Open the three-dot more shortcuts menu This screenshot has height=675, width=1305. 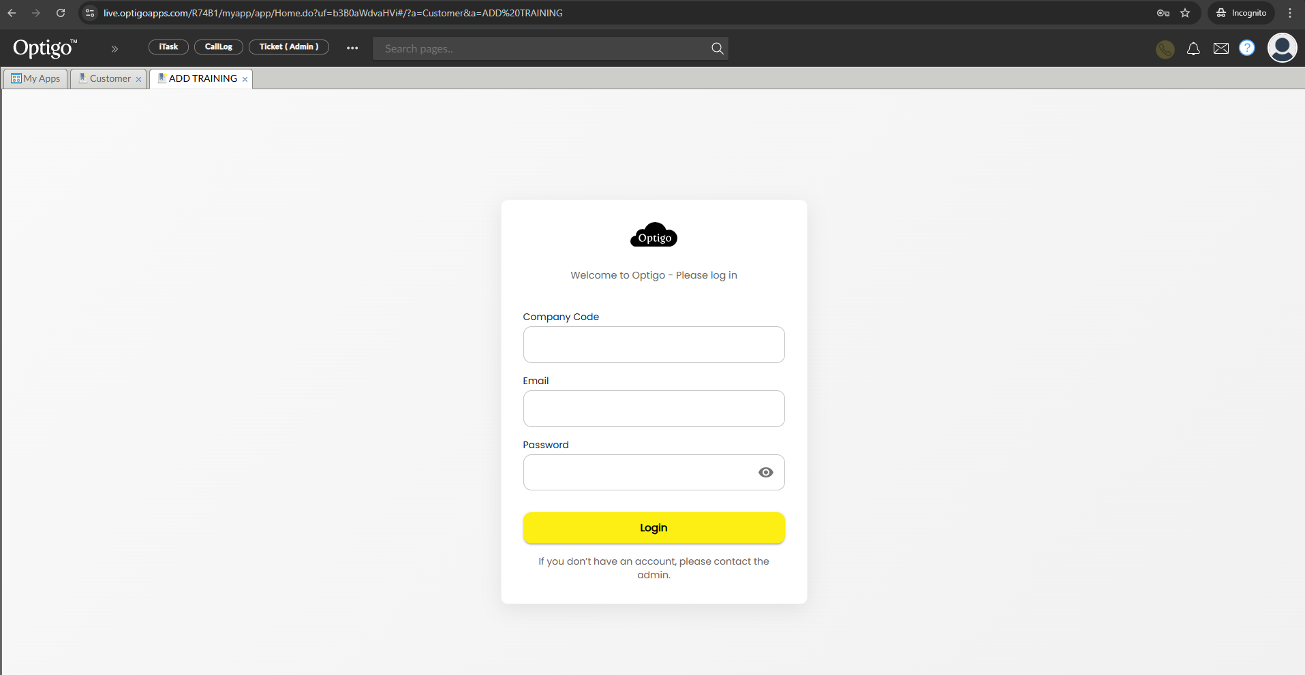coord(352,48)
